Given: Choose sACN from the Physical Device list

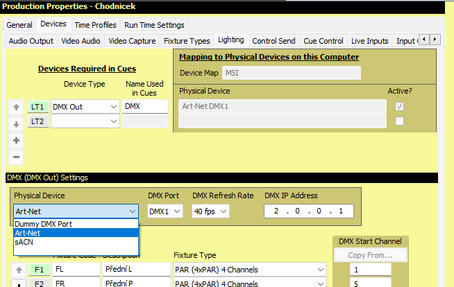Looking at the screenshot, I should pyautogui.click(x=25, y=243).
